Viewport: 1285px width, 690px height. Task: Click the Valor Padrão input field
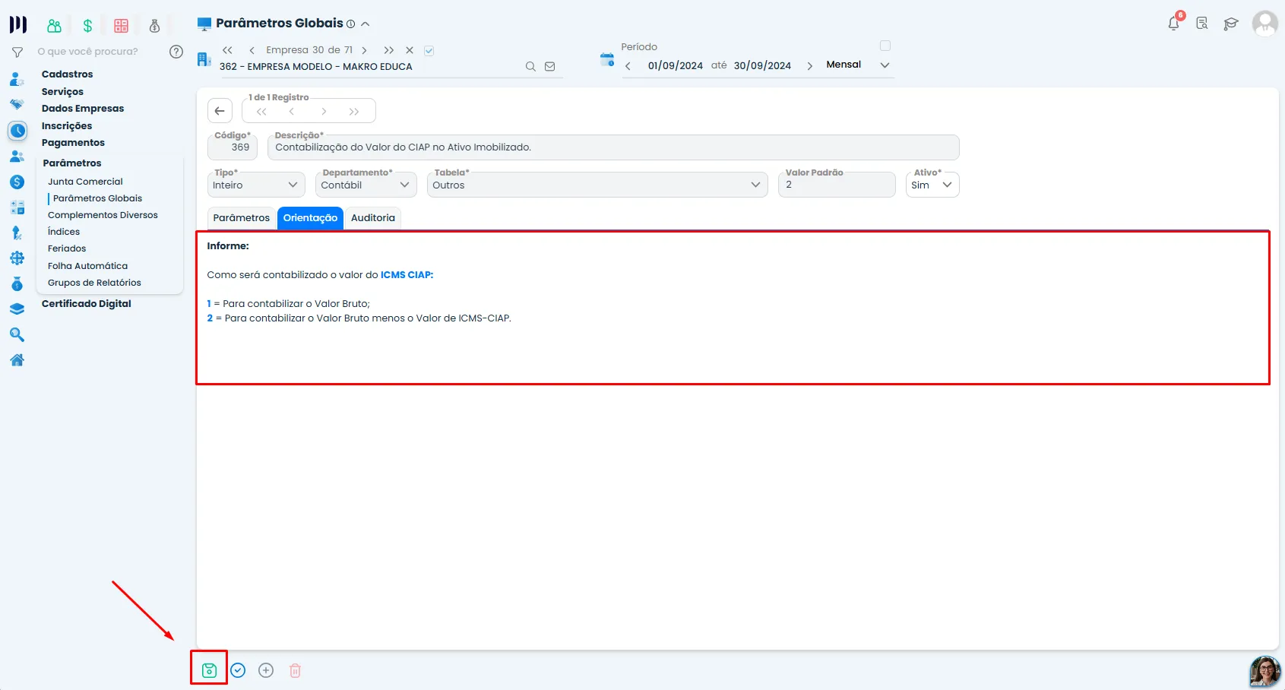[x=837, y=185]
